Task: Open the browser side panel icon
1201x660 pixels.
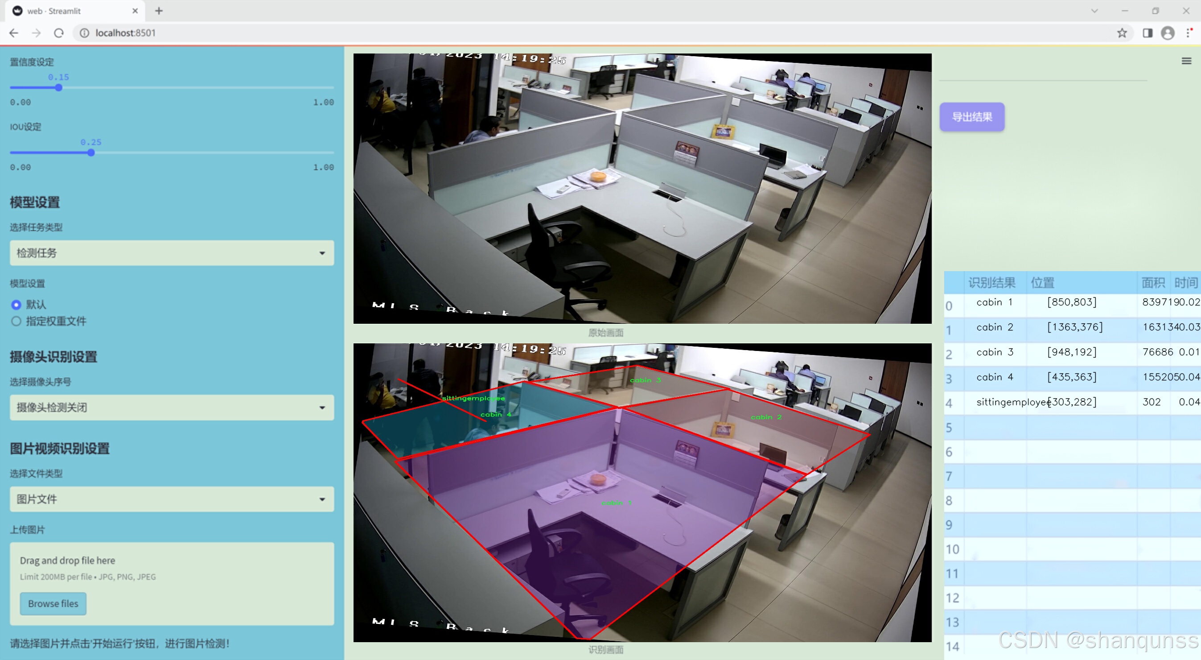Action: pos(1148,33)
